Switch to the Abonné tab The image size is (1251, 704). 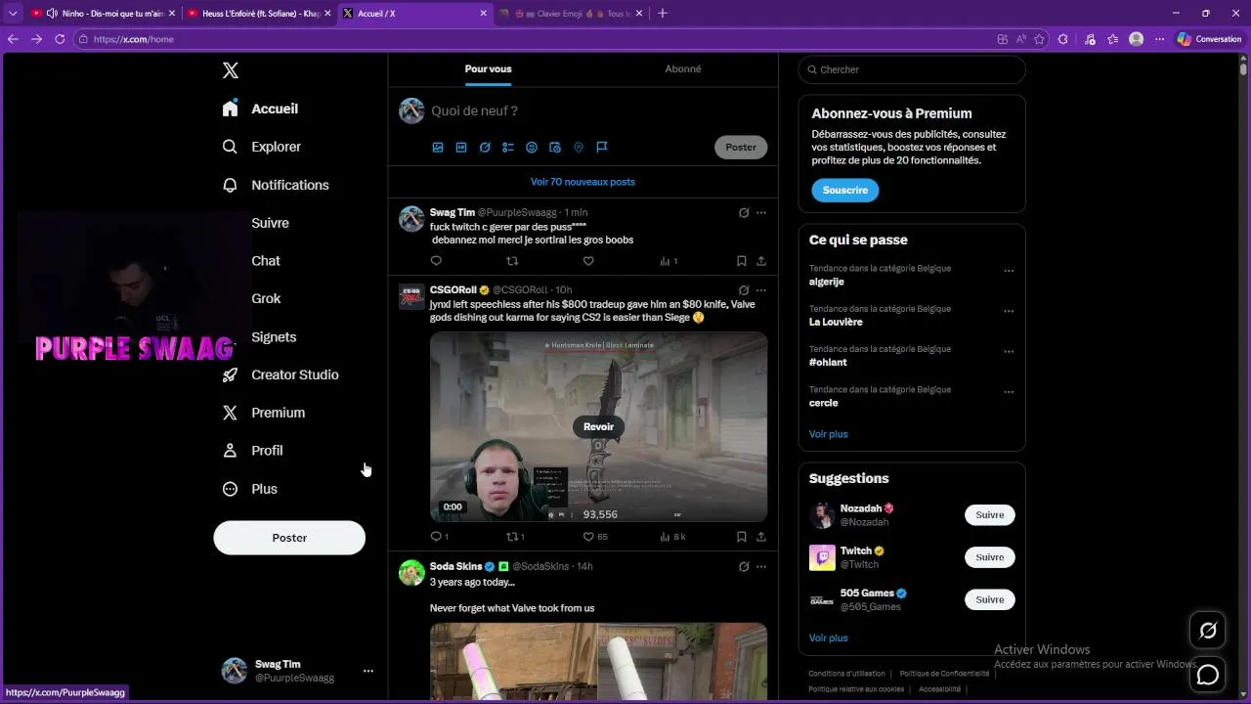(x=682, y=69)
